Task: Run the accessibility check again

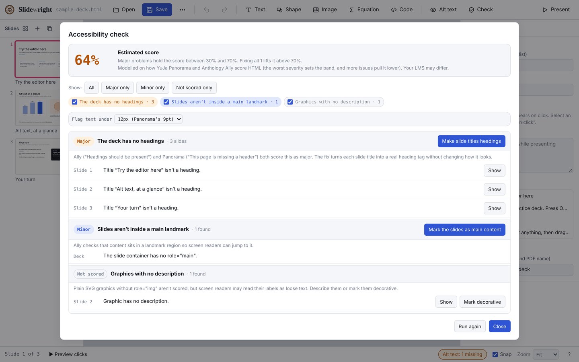Action: [470, 327]
